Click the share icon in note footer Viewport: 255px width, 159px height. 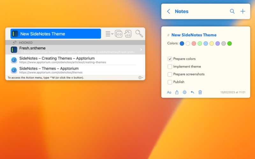(177, 92)
